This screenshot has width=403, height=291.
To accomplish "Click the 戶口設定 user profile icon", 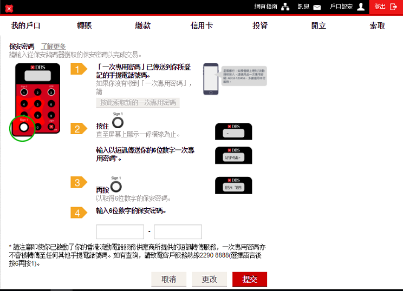I will tap(361, 7).
